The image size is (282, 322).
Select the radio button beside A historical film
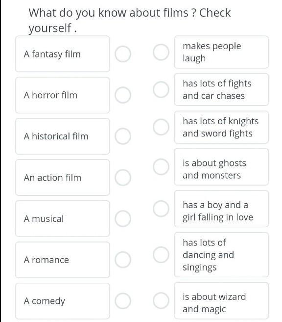pyautogui.click(x=123, y=136)
